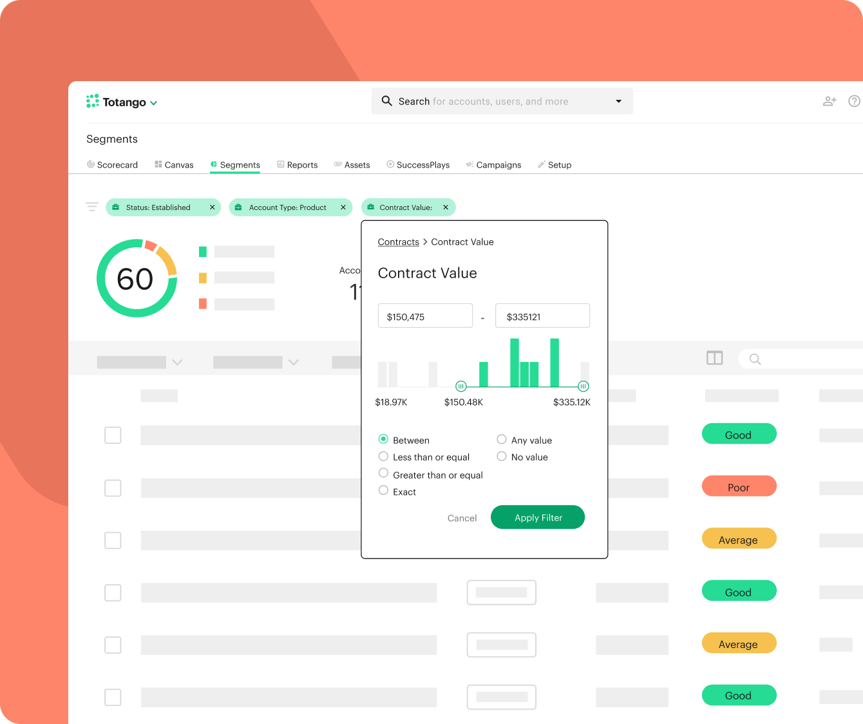This screenshot has height=724, width=863.
Task: Check the third row checkbox
Action: click(113, 540)
